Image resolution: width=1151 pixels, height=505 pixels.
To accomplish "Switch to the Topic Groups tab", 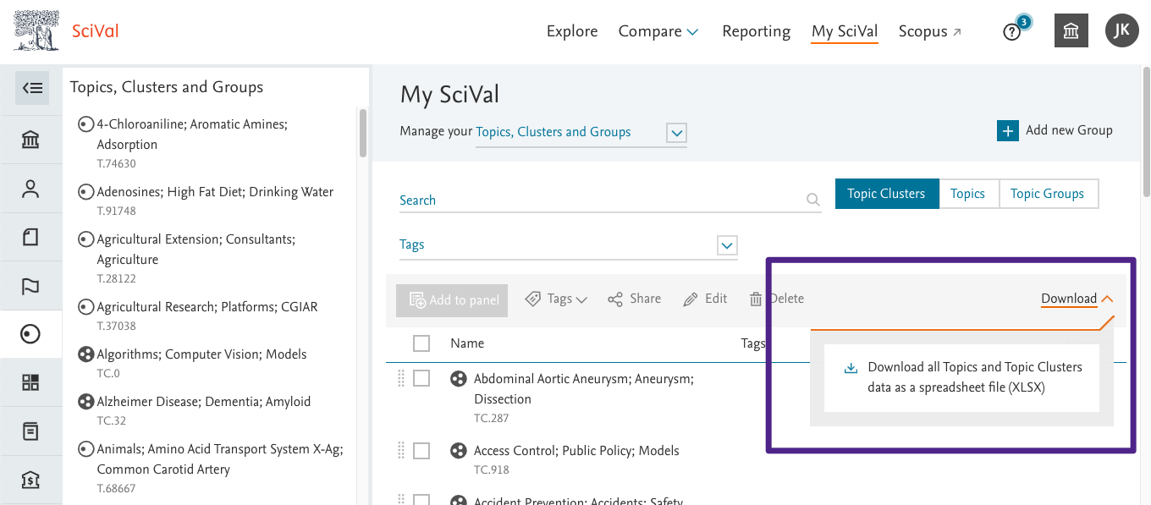I will [1047, 194].
